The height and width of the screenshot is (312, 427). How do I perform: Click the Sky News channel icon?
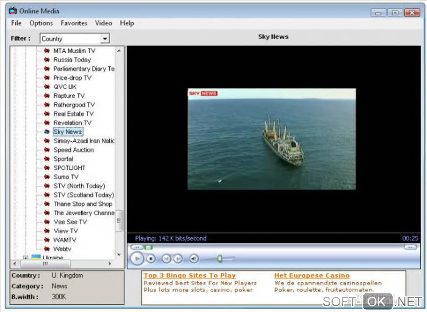coord(47,132)
